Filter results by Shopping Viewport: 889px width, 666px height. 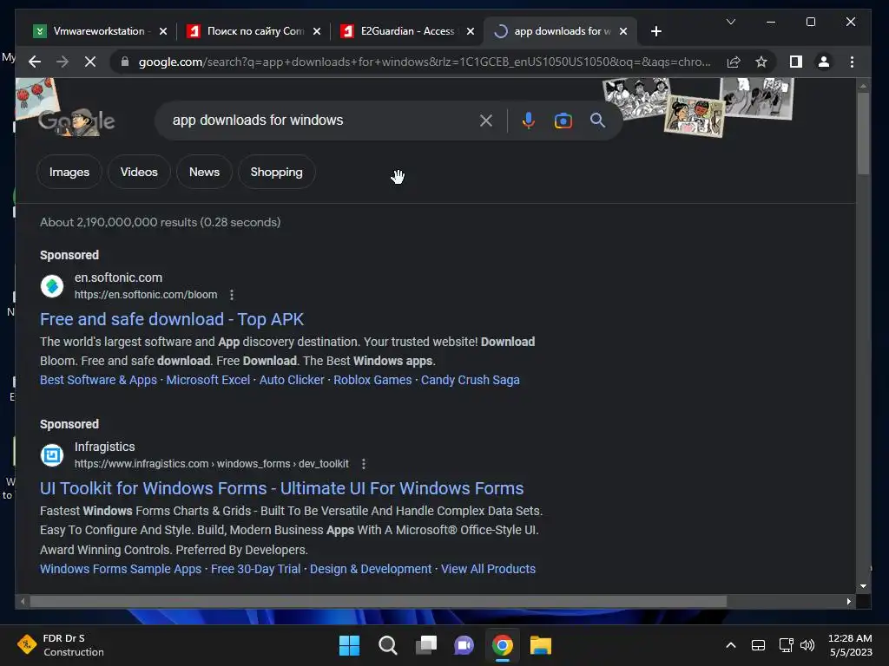[x=277, y=172]
